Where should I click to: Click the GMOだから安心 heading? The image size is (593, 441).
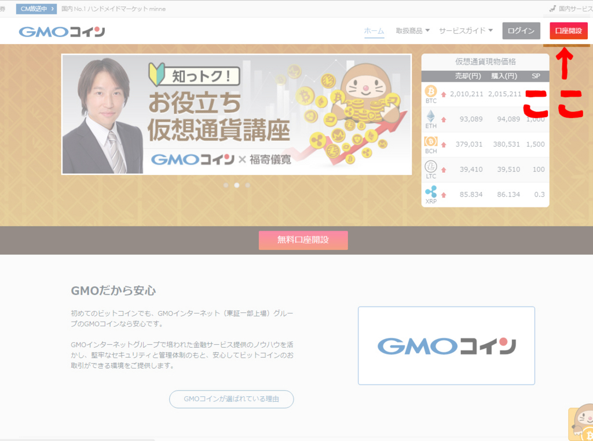point(114,291)
